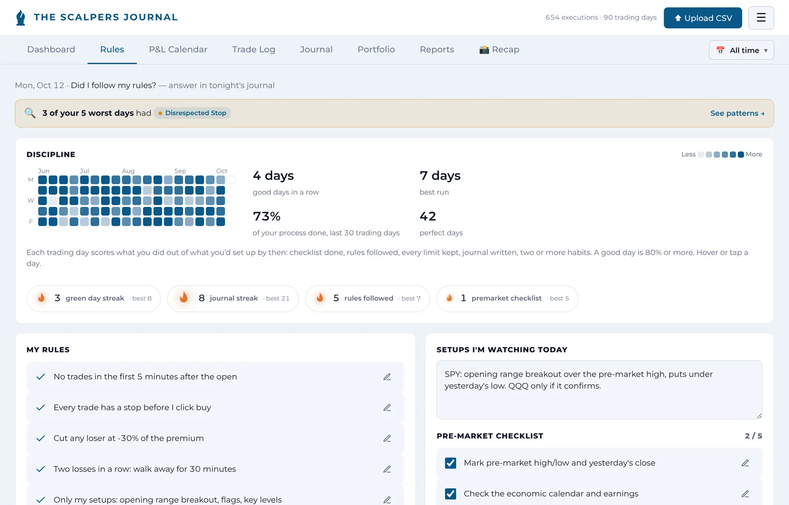Click the magnifier icon in the insight banner
Image resolution: width=789 pixels, height=505 pixels.
click(30, 113)
